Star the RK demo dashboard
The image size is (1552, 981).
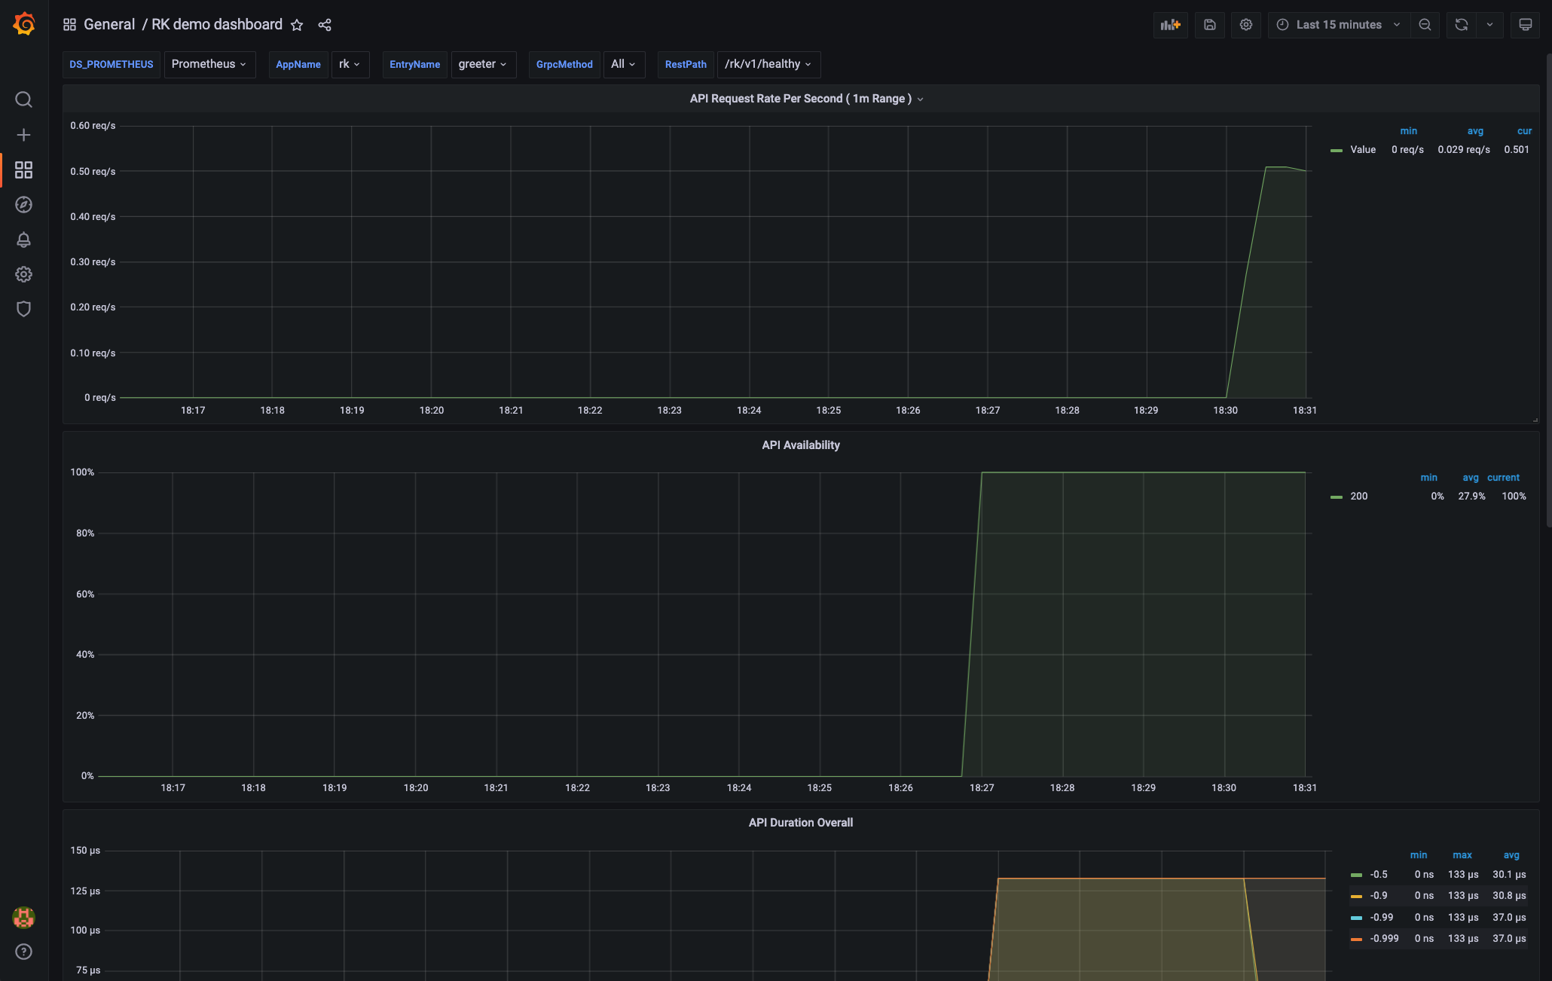297,25
